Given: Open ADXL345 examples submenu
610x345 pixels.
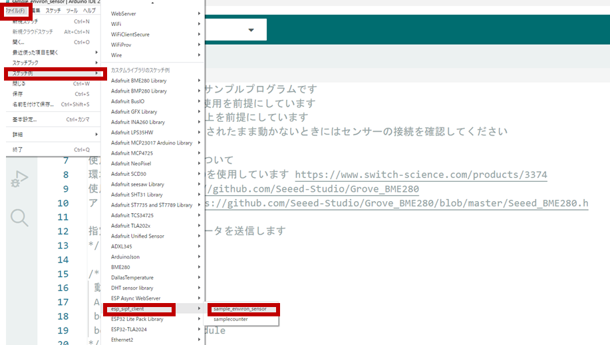Looking at the screenshot, I should tap(153, 246).
